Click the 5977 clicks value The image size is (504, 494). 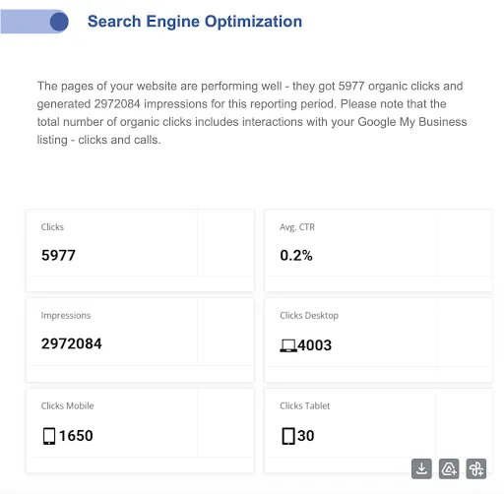(x=58, y=256)
